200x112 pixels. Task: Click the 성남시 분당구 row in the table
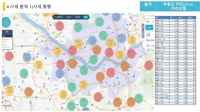[x=176, y=97]
